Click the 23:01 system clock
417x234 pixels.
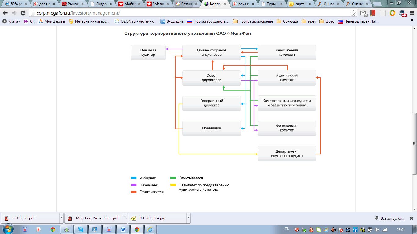(x=401, y=229)
